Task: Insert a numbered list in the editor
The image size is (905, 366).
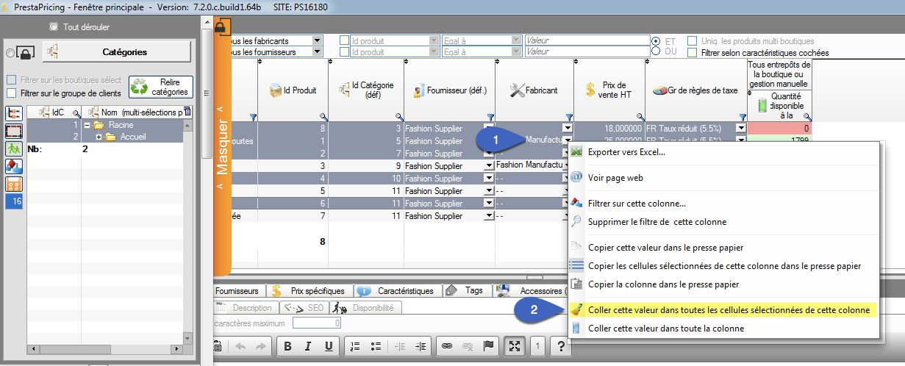Action: pos(354,346)
